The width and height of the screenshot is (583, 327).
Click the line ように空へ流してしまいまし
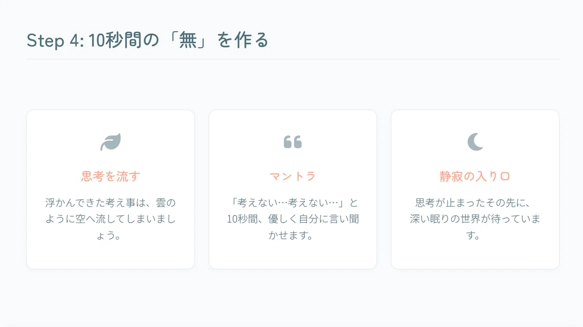click(110, 219)
